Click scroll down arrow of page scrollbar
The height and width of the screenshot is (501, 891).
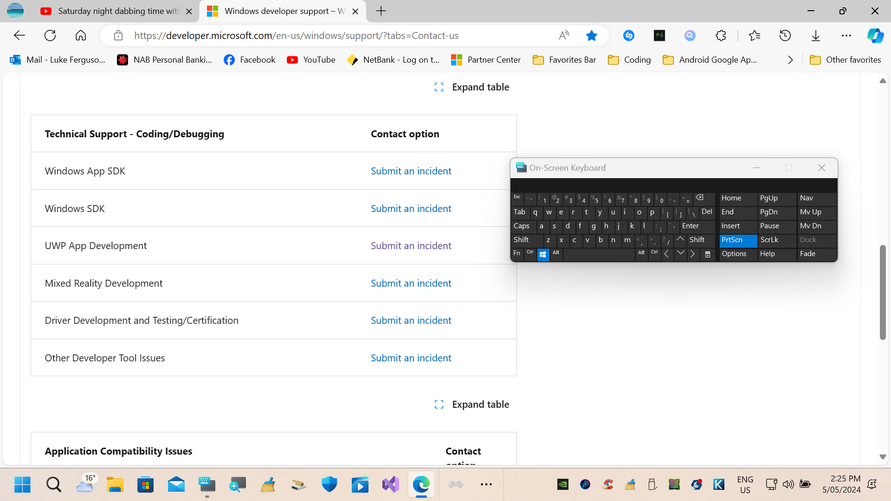pyautogui.click(x=883, y=457)
